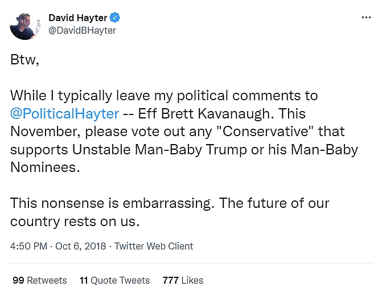The height and width of the screenshot is (291, 378).
Task: Click the Twitter Web Client source link
Action: point(154,246)
